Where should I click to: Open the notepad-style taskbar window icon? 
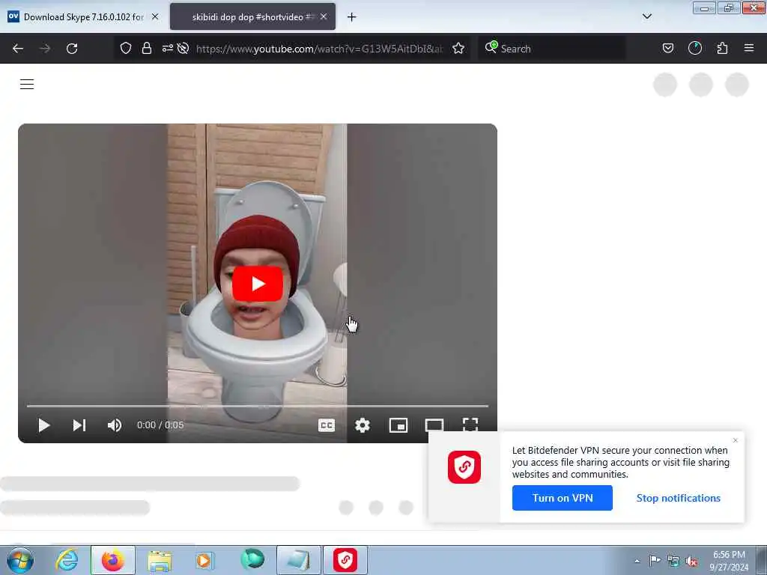pos(299,560)
